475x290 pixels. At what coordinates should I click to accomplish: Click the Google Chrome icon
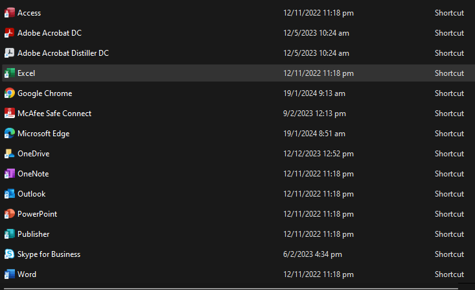coord(9,93)
